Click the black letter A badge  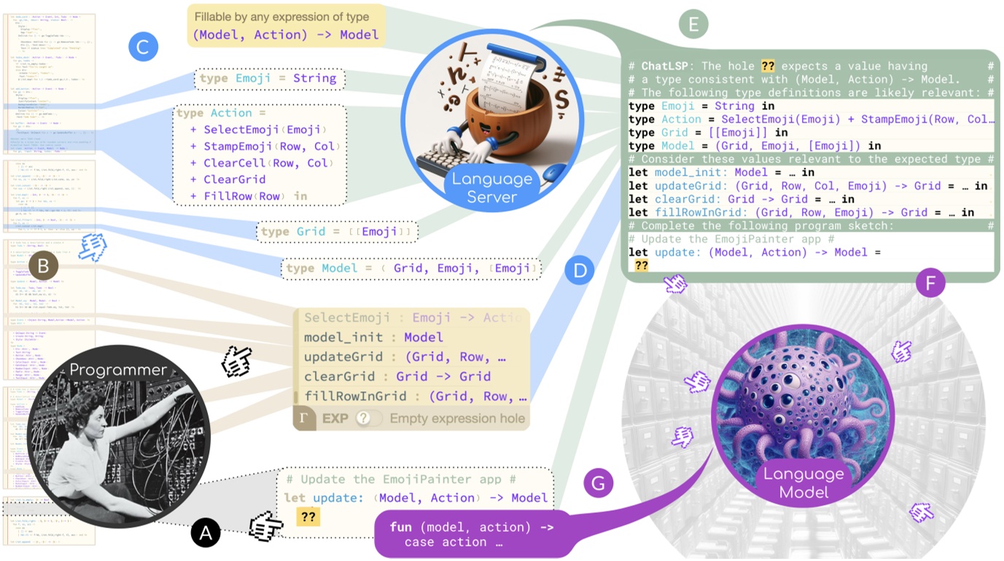click(x=206, y=533)
